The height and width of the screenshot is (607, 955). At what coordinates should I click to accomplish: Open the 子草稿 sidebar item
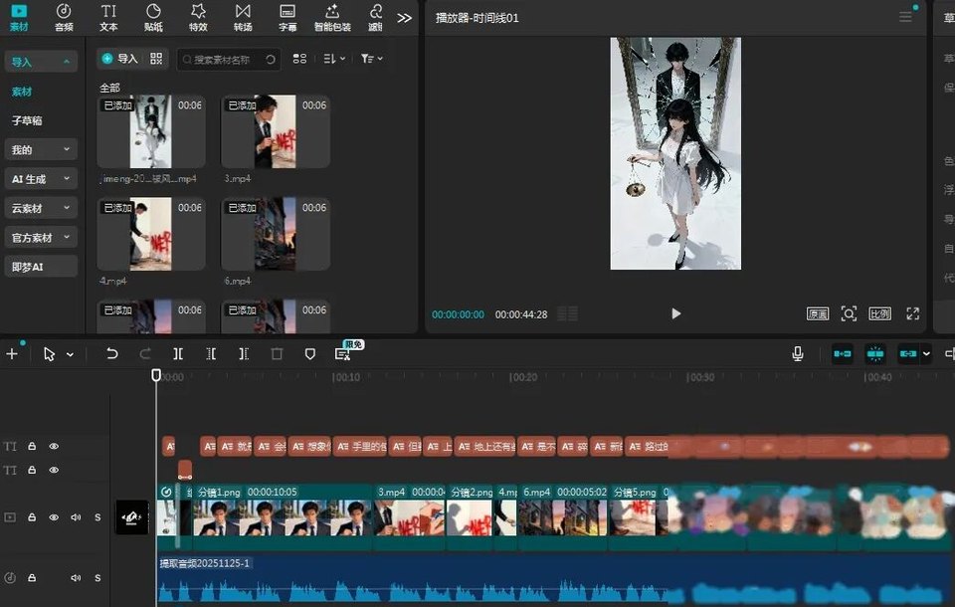[28, 120]
